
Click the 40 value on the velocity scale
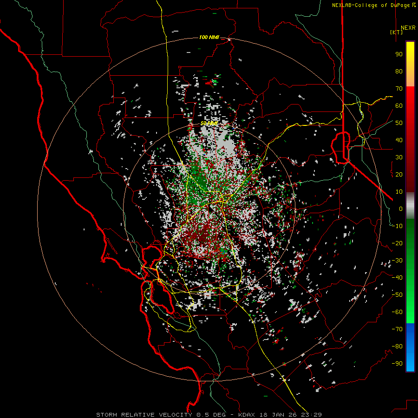399,140
